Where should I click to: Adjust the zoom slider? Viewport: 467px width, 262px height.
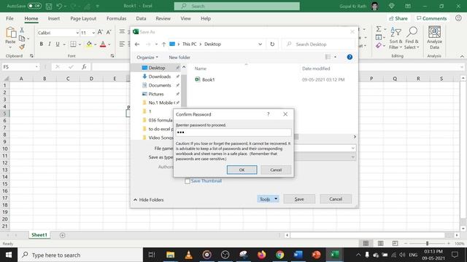427,243
